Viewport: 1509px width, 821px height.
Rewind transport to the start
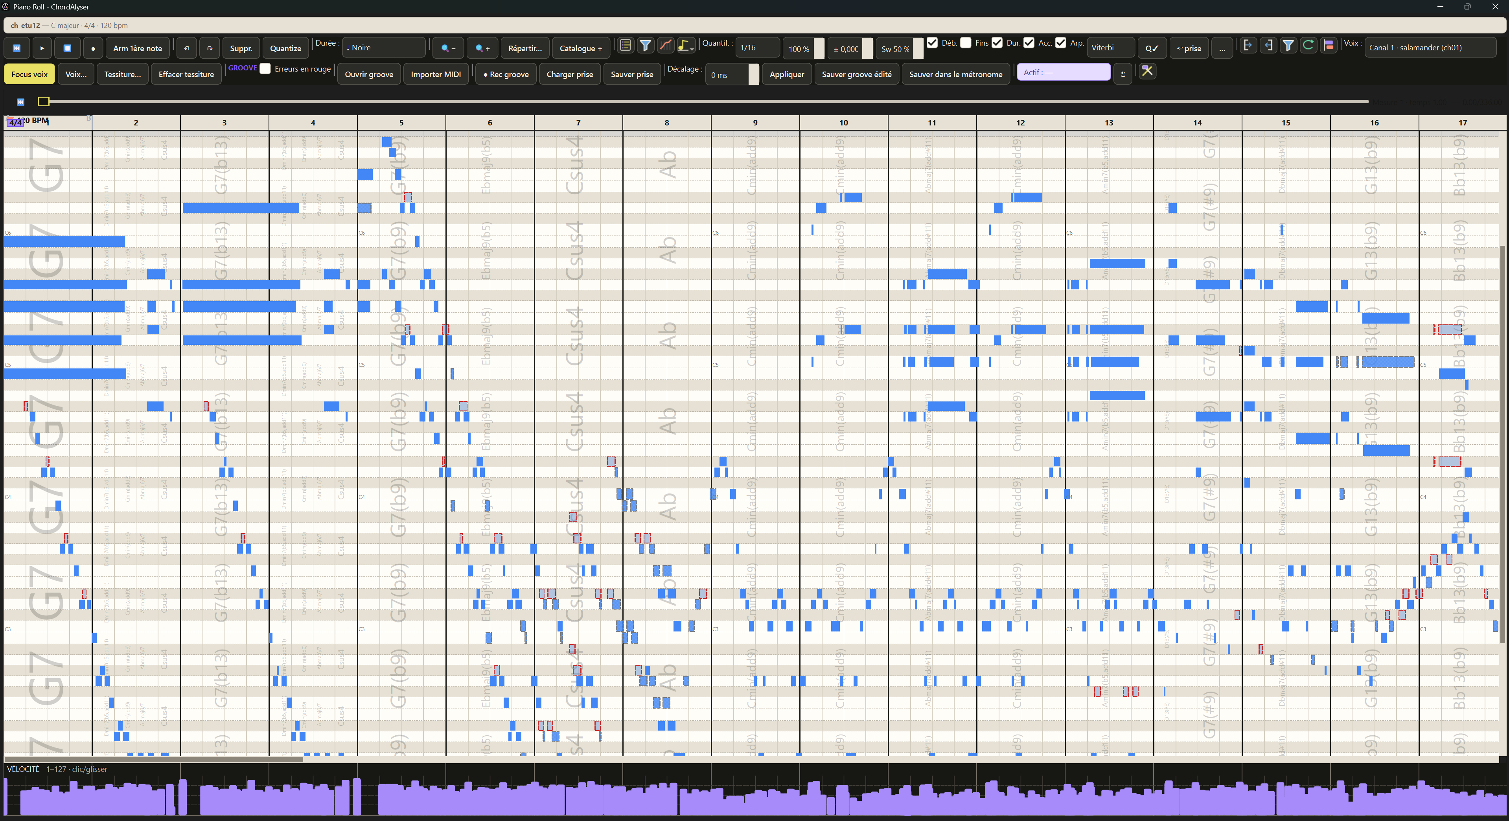(17, 48)
